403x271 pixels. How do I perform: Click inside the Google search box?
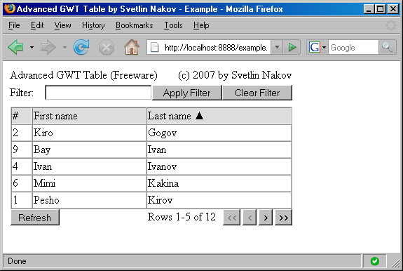click(353, 47)
